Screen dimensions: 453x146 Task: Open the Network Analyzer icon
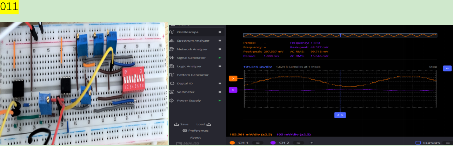pos(172,49)
